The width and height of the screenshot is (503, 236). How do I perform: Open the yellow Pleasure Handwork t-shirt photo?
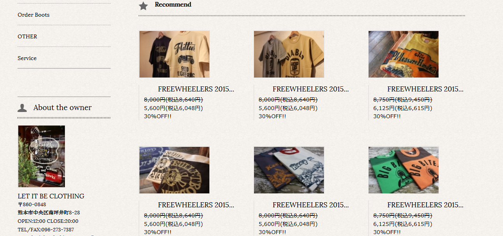pyautogui.click(x=404, y=54)
